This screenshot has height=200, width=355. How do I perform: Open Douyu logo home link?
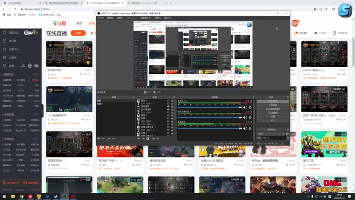59,23
